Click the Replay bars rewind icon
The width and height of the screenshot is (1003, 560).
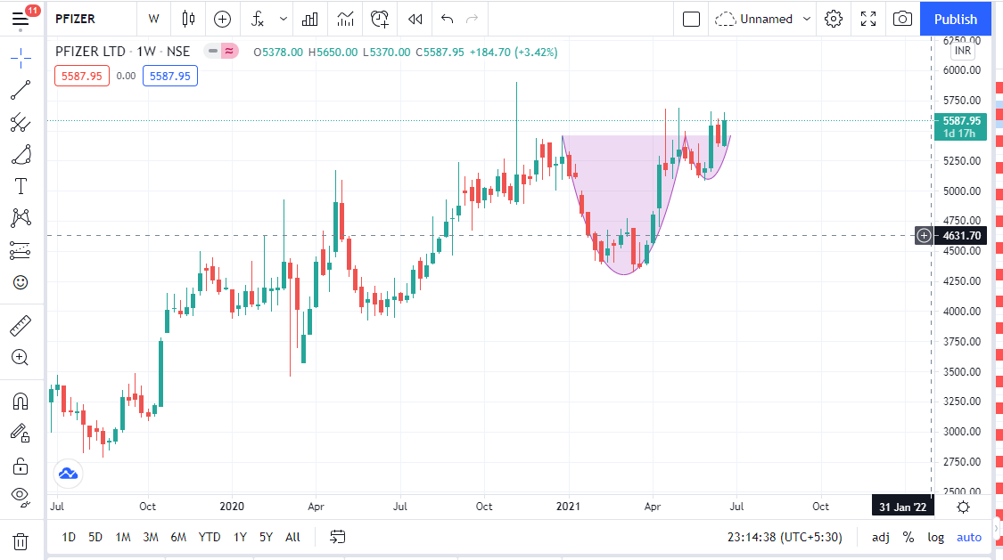(x=415, y=19)
